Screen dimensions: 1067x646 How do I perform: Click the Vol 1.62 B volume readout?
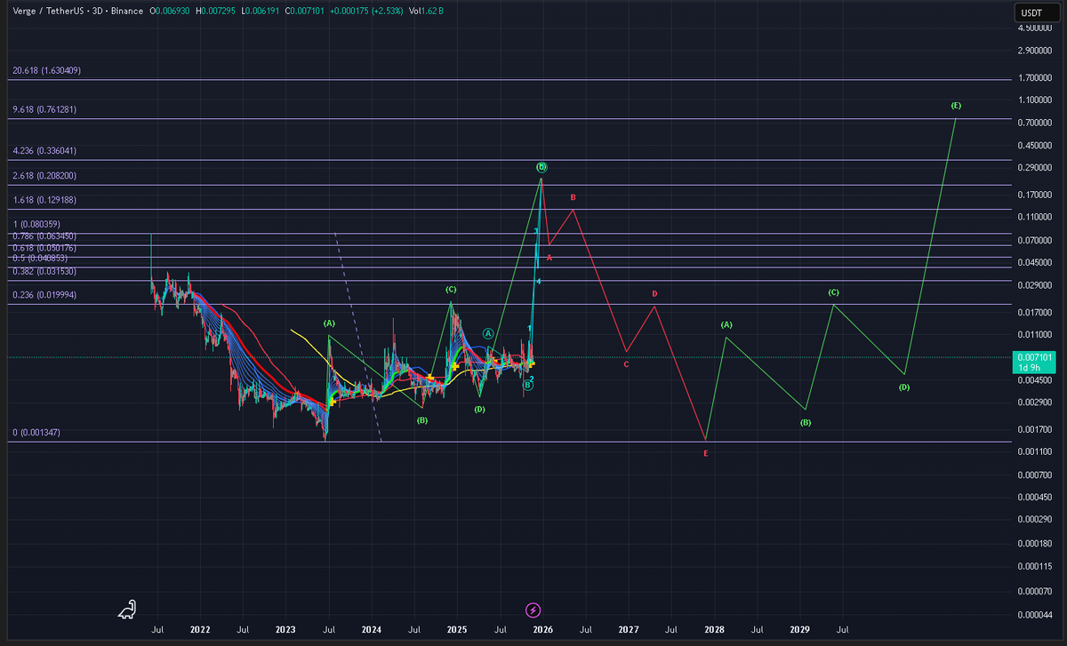426,11
